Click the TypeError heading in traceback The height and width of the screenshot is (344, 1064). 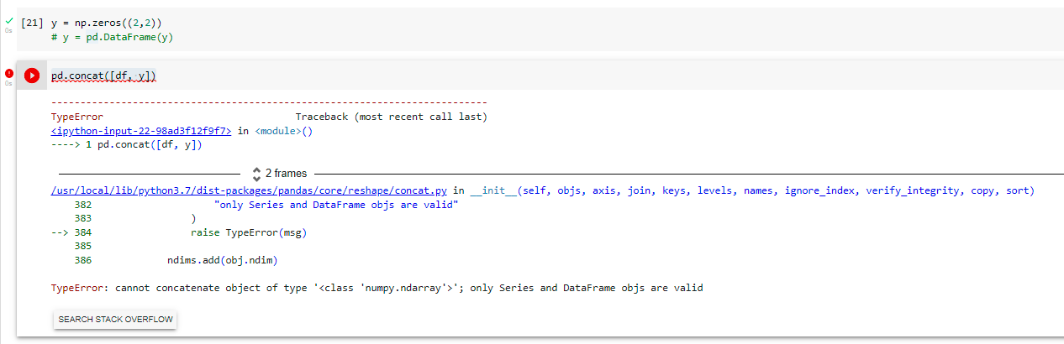[x=77, y=117]
